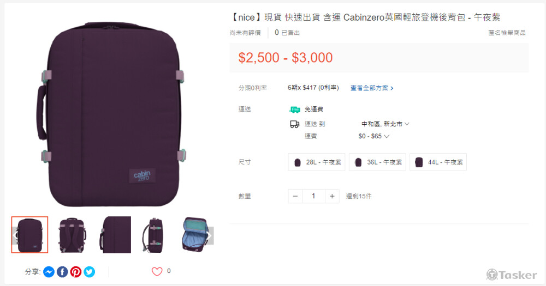Screen dimensions: 546x286
Task: Share the product via Facebook Messenger icon
Action: [49, 272]
